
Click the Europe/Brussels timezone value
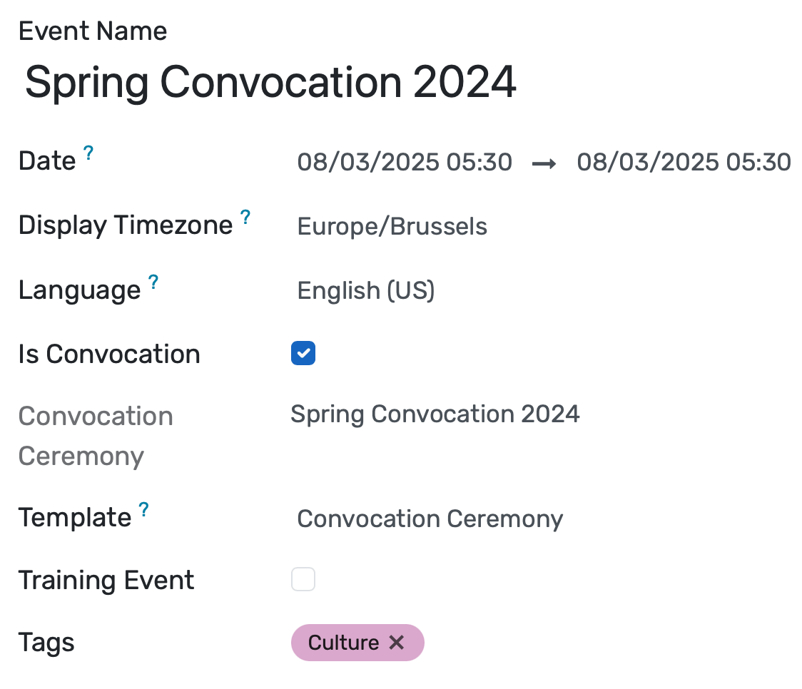pyautogui.click(x=392, y=226)
